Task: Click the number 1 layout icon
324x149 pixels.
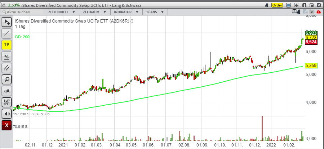Action: [x=304, y=5]
